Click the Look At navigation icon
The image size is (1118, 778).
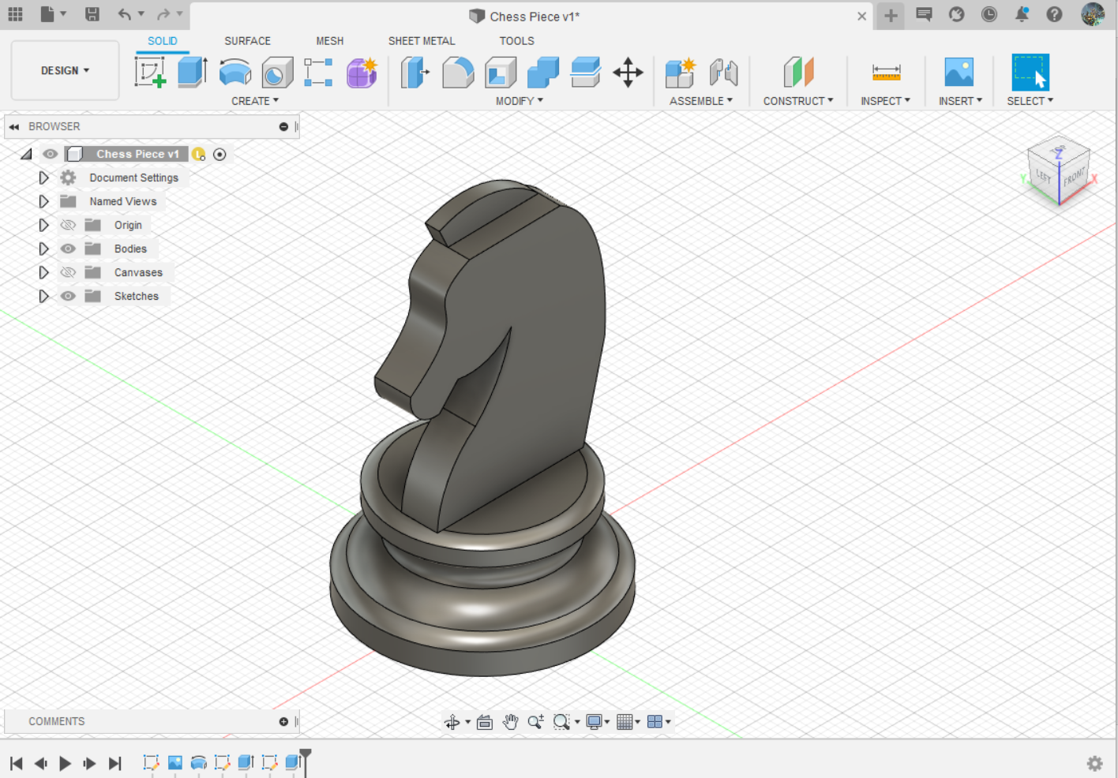click(x=485, y=722)
